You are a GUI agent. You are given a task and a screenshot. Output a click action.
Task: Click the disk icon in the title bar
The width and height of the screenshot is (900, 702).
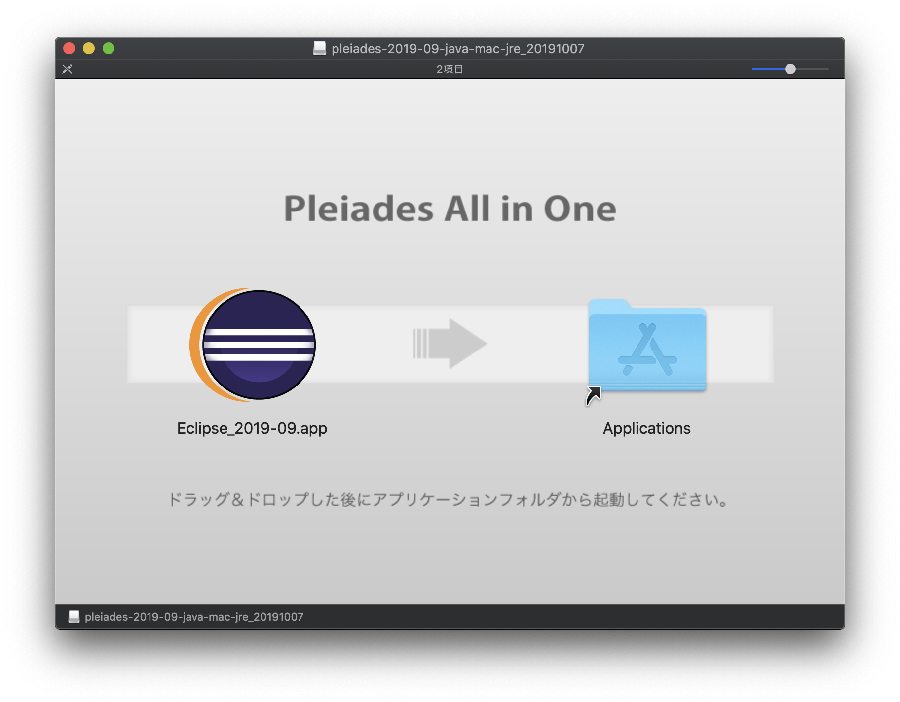320,49
